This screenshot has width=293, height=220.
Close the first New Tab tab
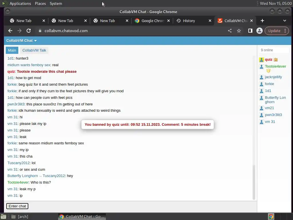point(44,21)
